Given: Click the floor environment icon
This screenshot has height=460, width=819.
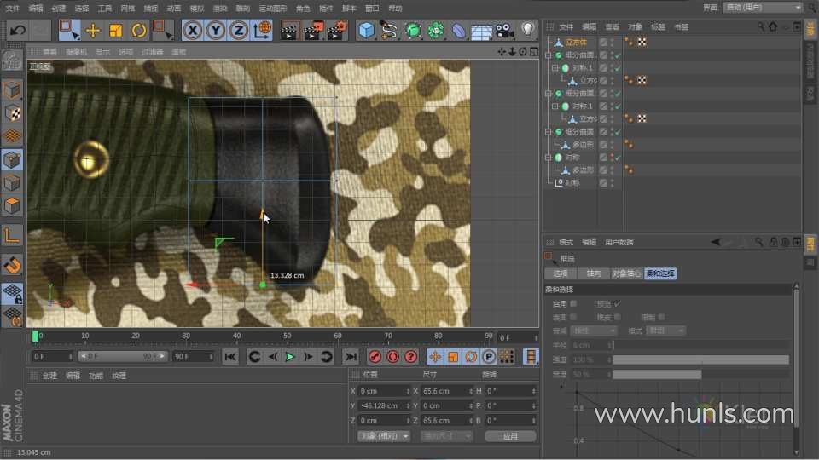Looking at the screenshot, I should 481,32.
